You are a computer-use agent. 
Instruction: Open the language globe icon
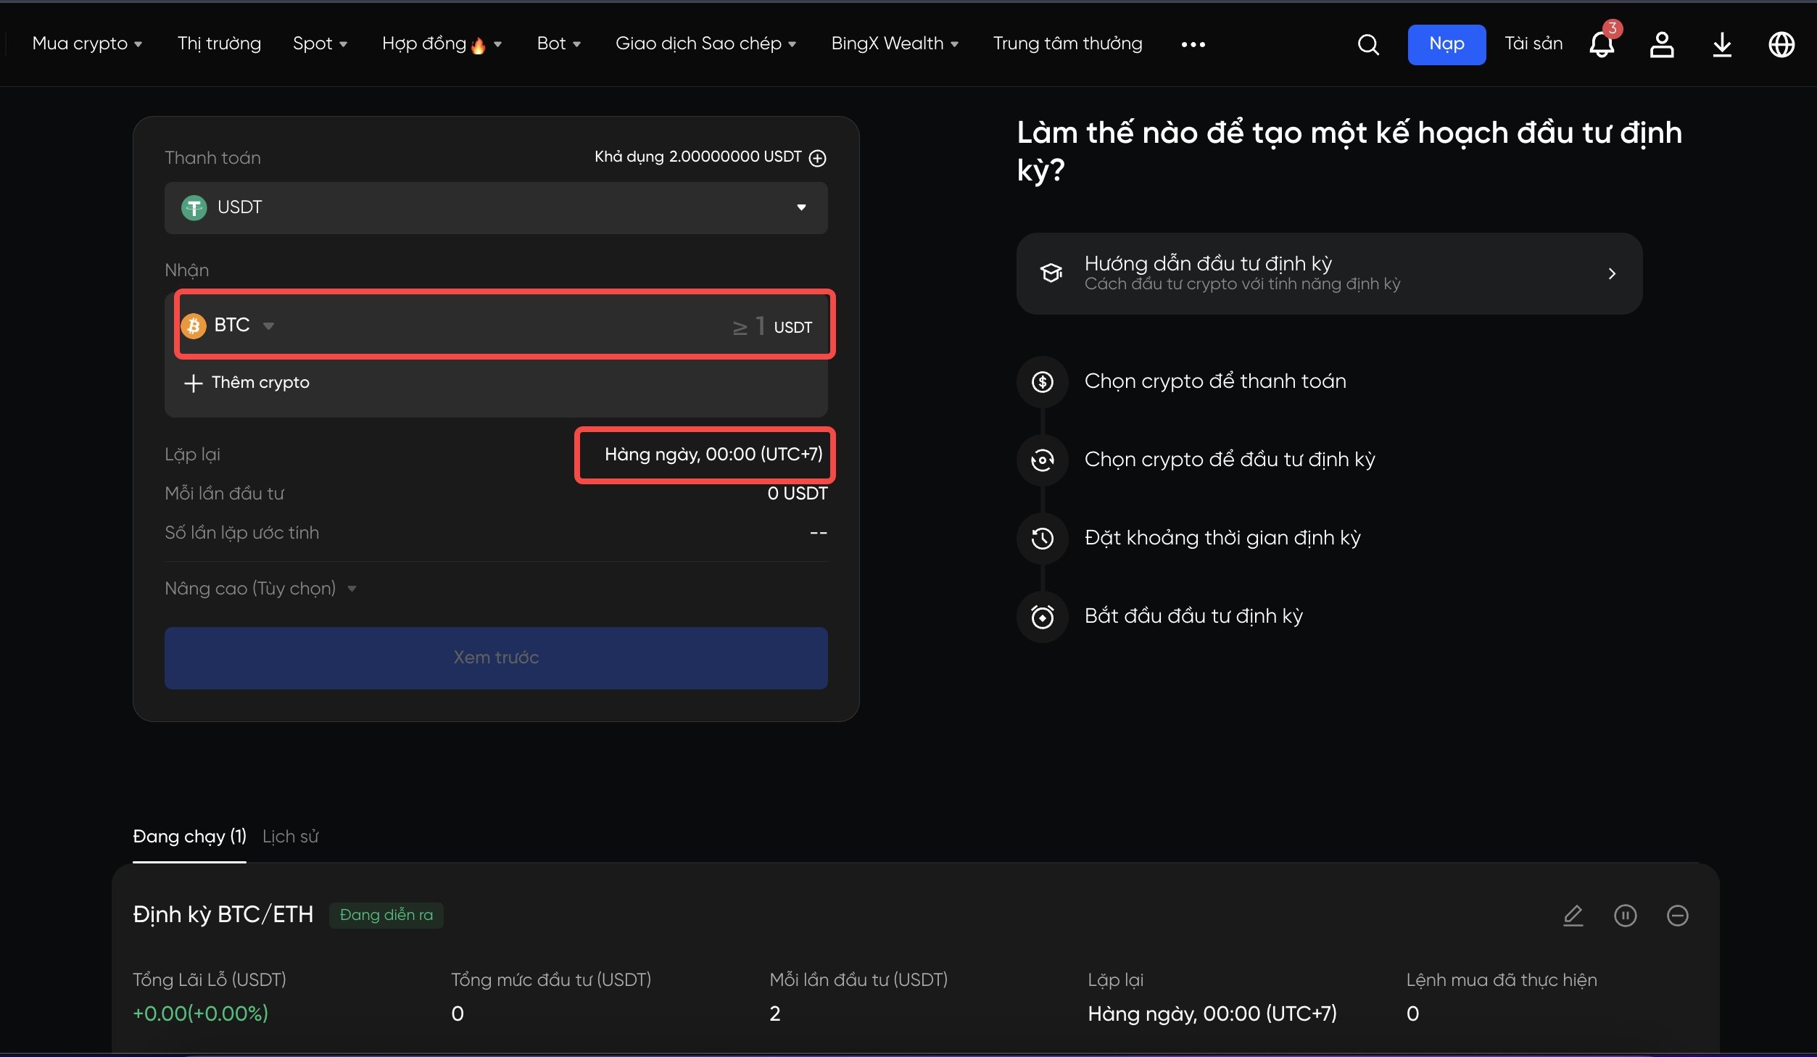pos(1781,45)
